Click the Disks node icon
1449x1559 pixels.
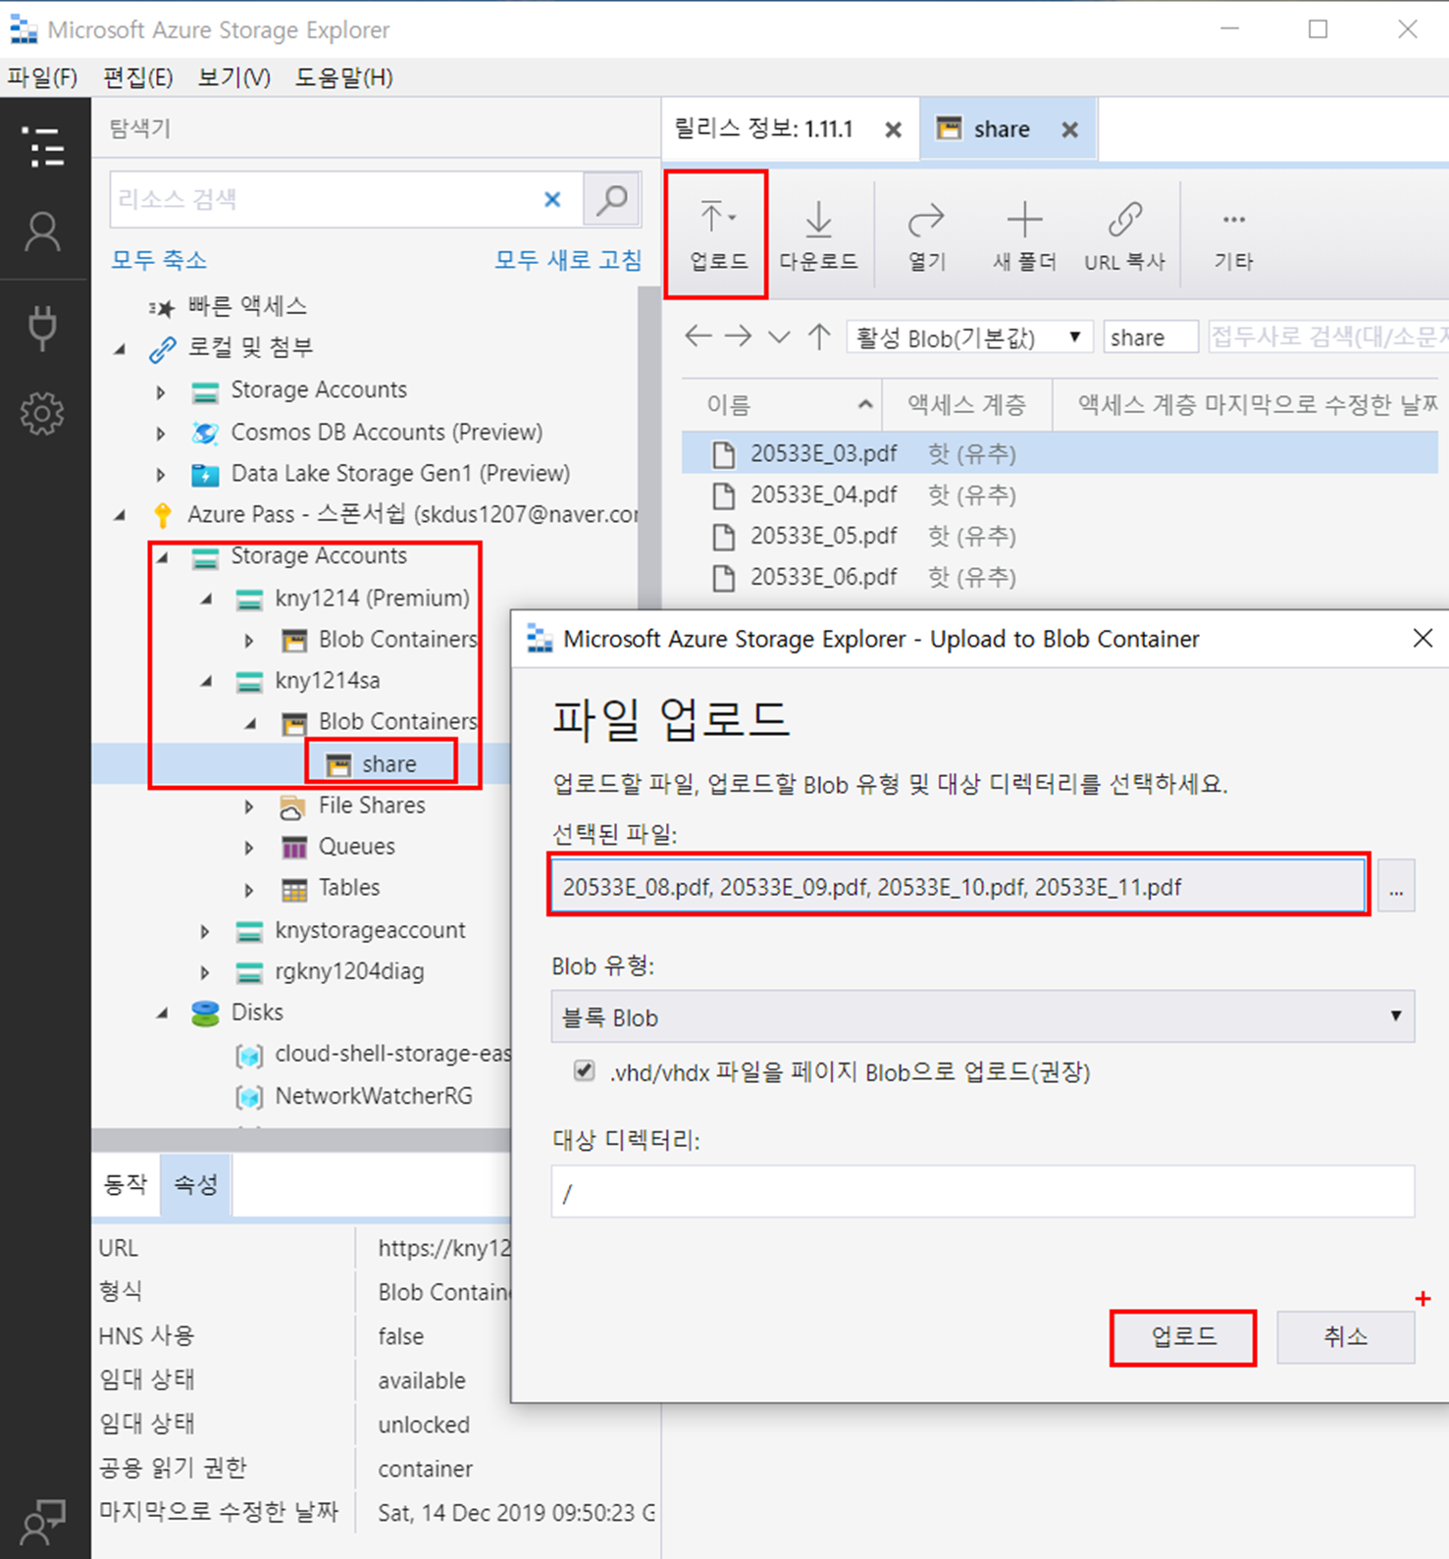pyautogui.click(x=205, y=1013)
